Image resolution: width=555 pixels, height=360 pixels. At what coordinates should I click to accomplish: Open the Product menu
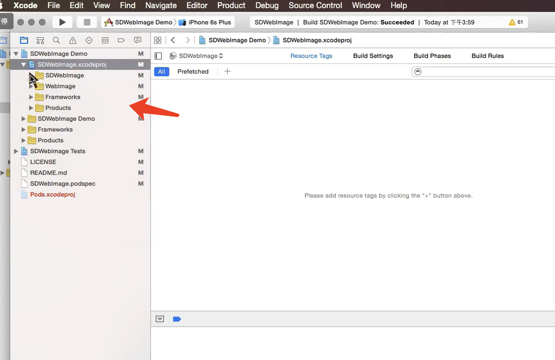click(x=231, y=5)
